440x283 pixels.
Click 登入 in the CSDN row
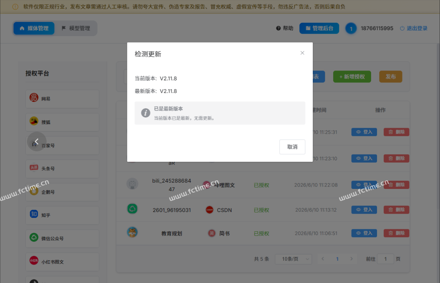(364, 210)
